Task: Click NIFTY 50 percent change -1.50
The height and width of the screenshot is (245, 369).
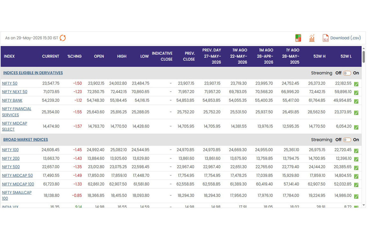Action: (x=78, y=83)
